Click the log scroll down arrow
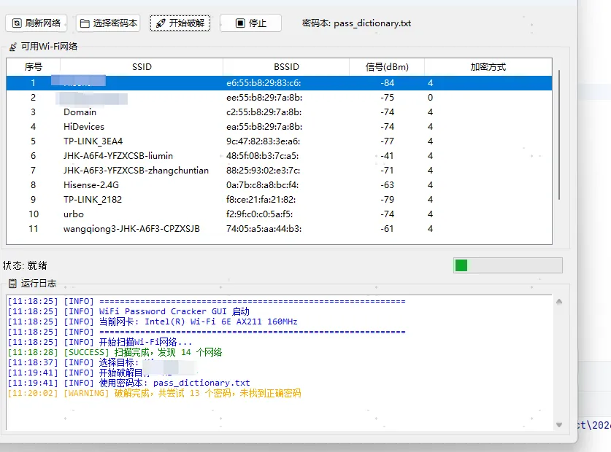 pos(559,425)
